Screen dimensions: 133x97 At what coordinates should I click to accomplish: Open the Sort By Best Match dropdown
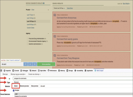pos(126,4)
